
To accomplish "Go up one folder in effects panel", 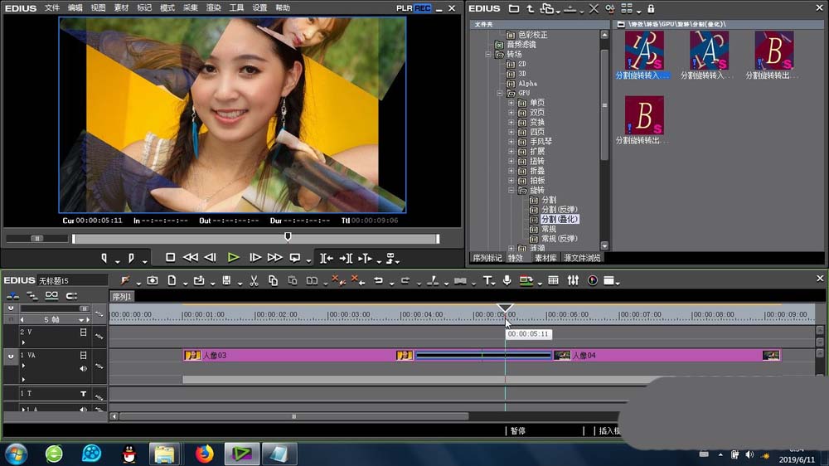I will click(x=531, y=9).
